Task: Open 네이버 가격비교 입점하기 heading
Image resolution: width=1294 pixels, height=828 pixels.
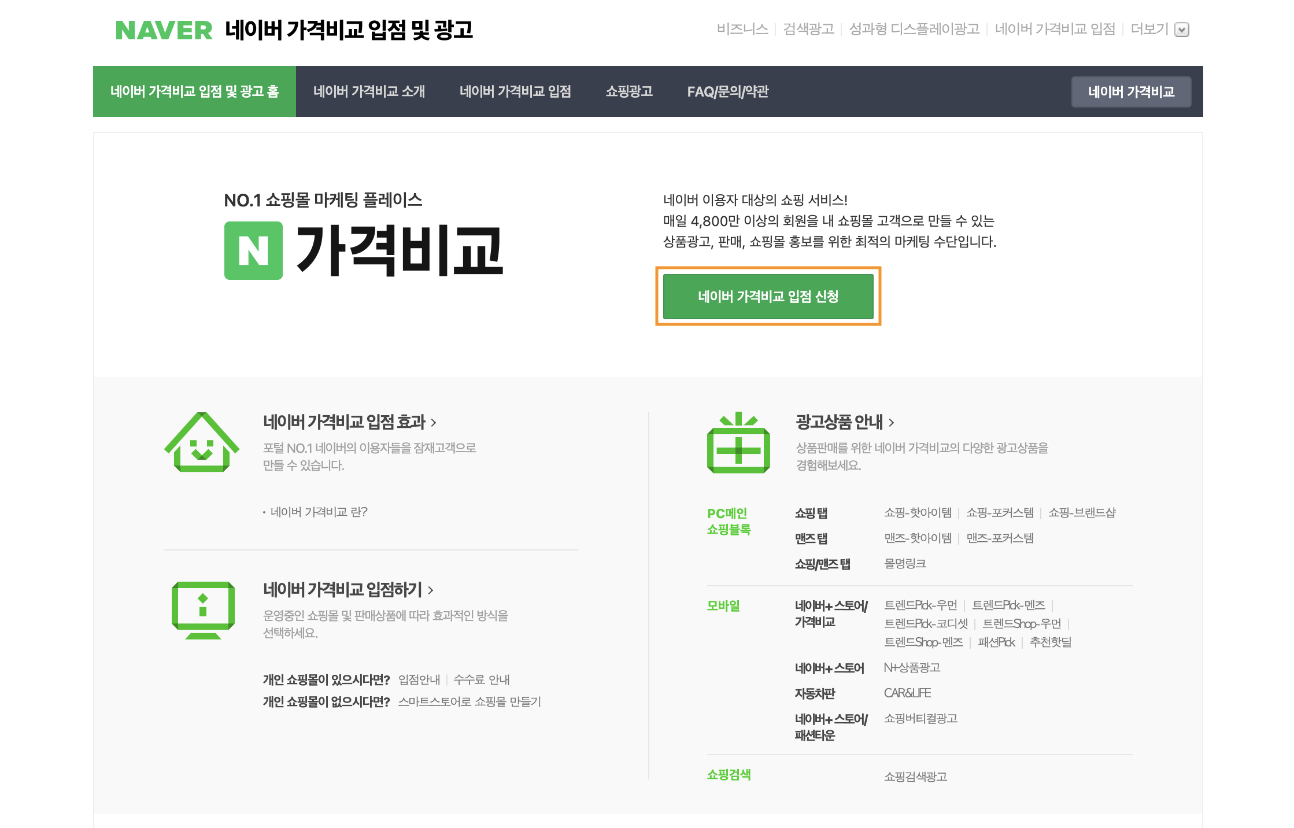Action: coord(349,590)
